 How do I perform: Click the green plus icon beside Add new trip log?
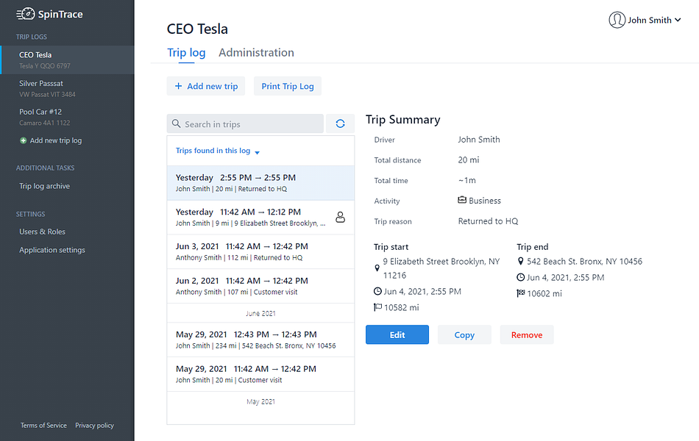[x=24, y=140]
